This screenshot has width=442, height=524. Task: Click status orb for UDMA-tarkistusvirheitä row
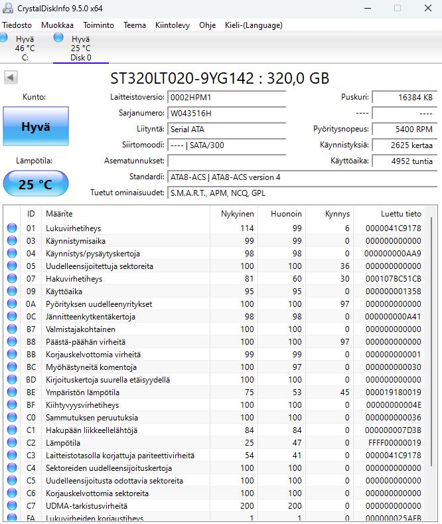coord(12,506)
